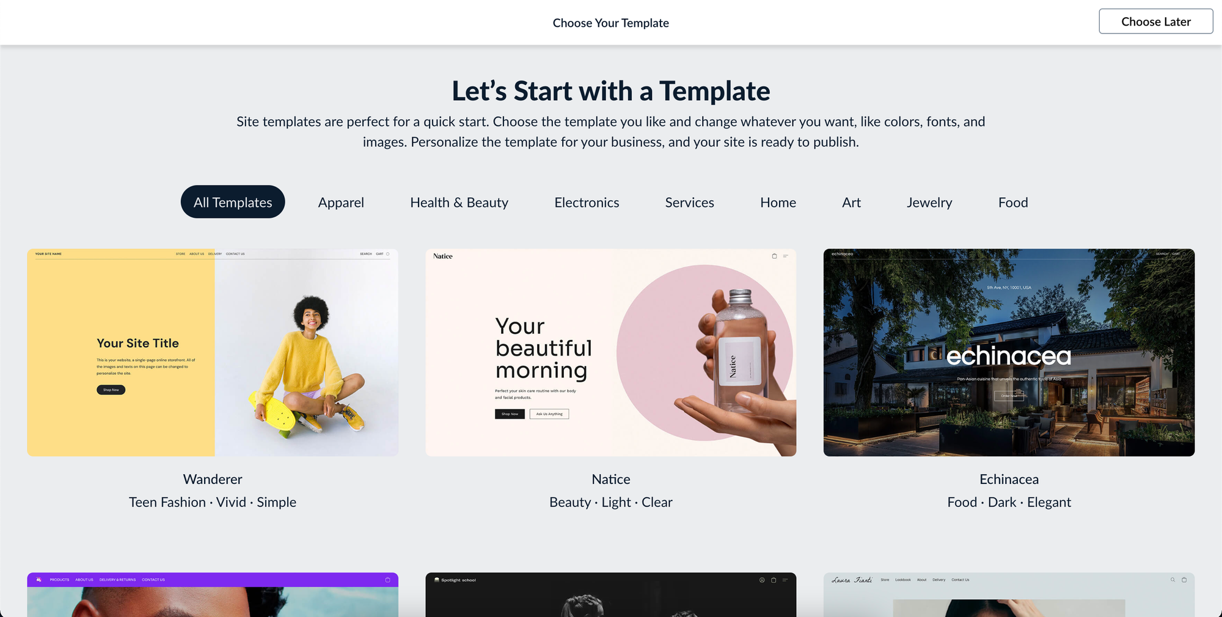
Task: View Art templates
Action: (x=851, y=202)
